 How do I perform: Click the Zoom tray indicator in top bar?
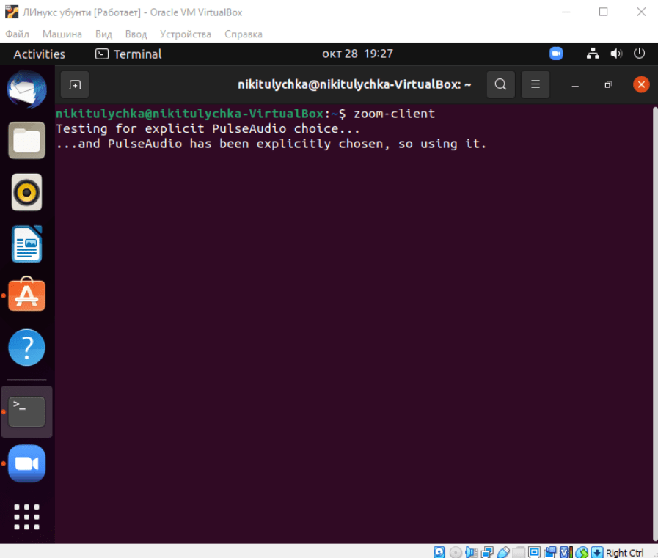(556, 54)
